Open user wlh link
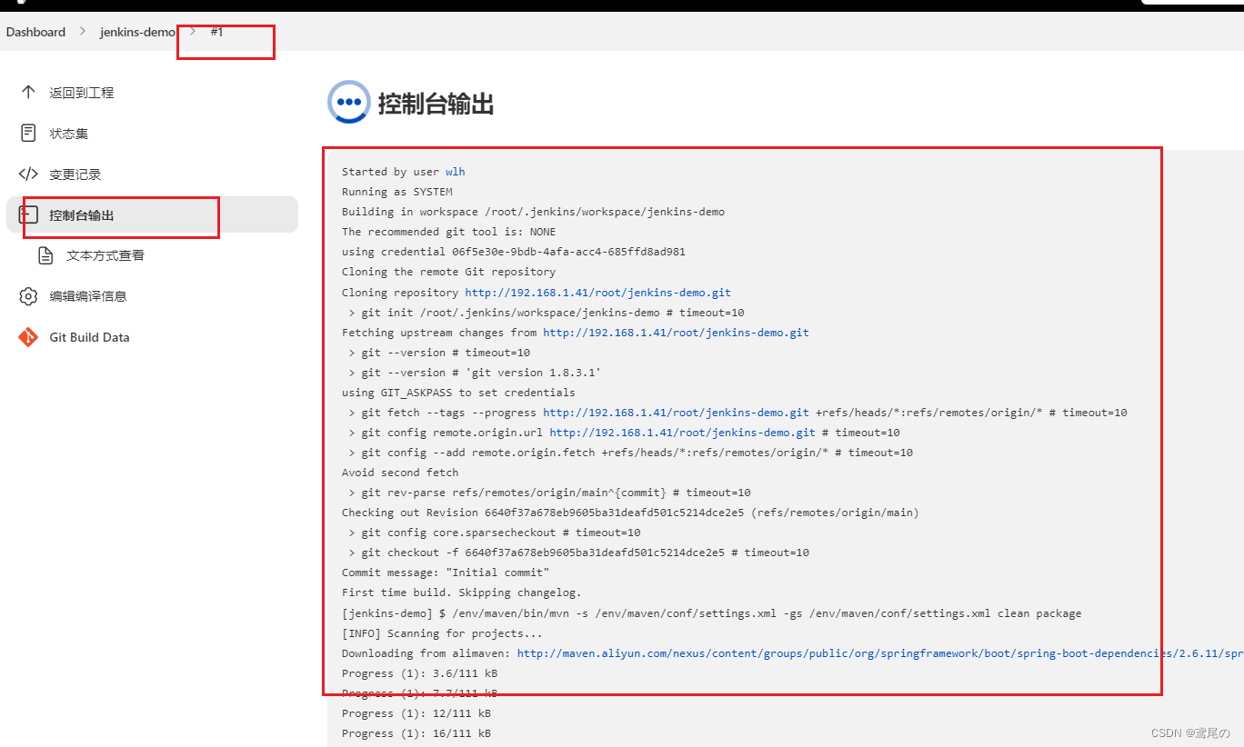Viewport: 1244px width, 747px height. click(x=456, y=172)
